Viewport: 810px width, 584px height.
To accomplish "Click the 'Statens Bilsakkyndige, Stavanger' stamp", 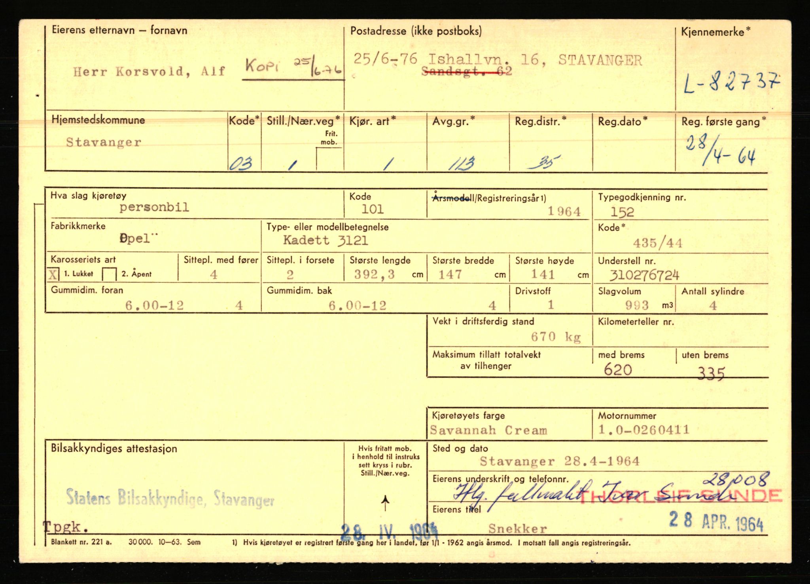I will (170, 498).
